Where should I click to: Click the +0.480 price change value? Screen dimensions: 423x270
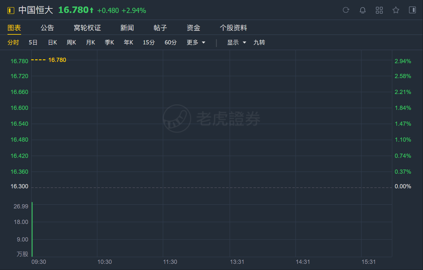pos(108,11)
